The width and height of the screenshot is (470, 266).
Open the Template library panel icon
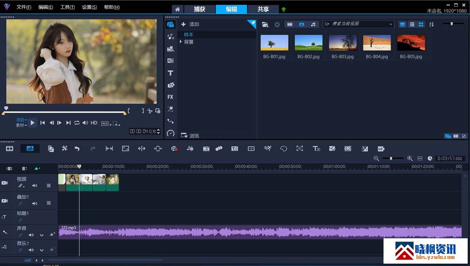(171, 48)
